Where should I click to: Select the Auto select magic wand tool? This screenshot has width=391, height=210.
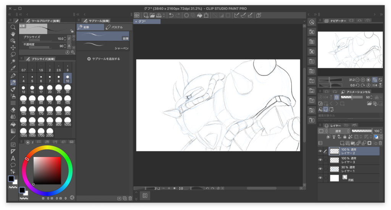coord(13,61)
